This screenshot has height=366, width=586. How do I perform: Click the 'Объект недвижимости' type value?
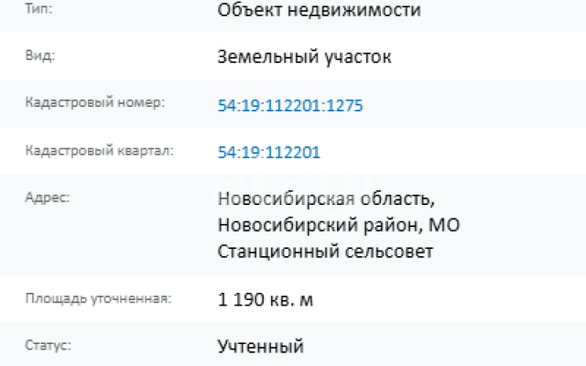pos(319,10)
